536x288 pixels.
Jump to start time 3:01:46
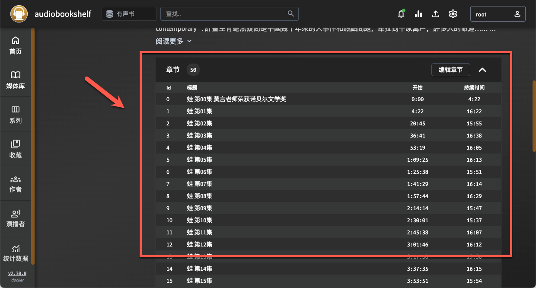418,244
